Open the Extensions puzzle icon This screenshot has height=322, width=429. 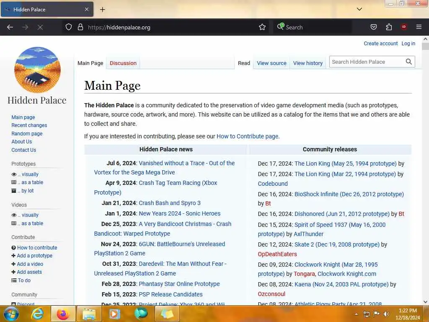click(x=389, y=27)
